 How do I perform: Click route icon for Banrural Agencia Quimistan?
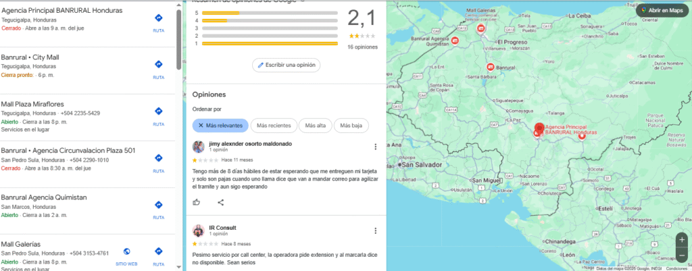(x=158, y=205)
